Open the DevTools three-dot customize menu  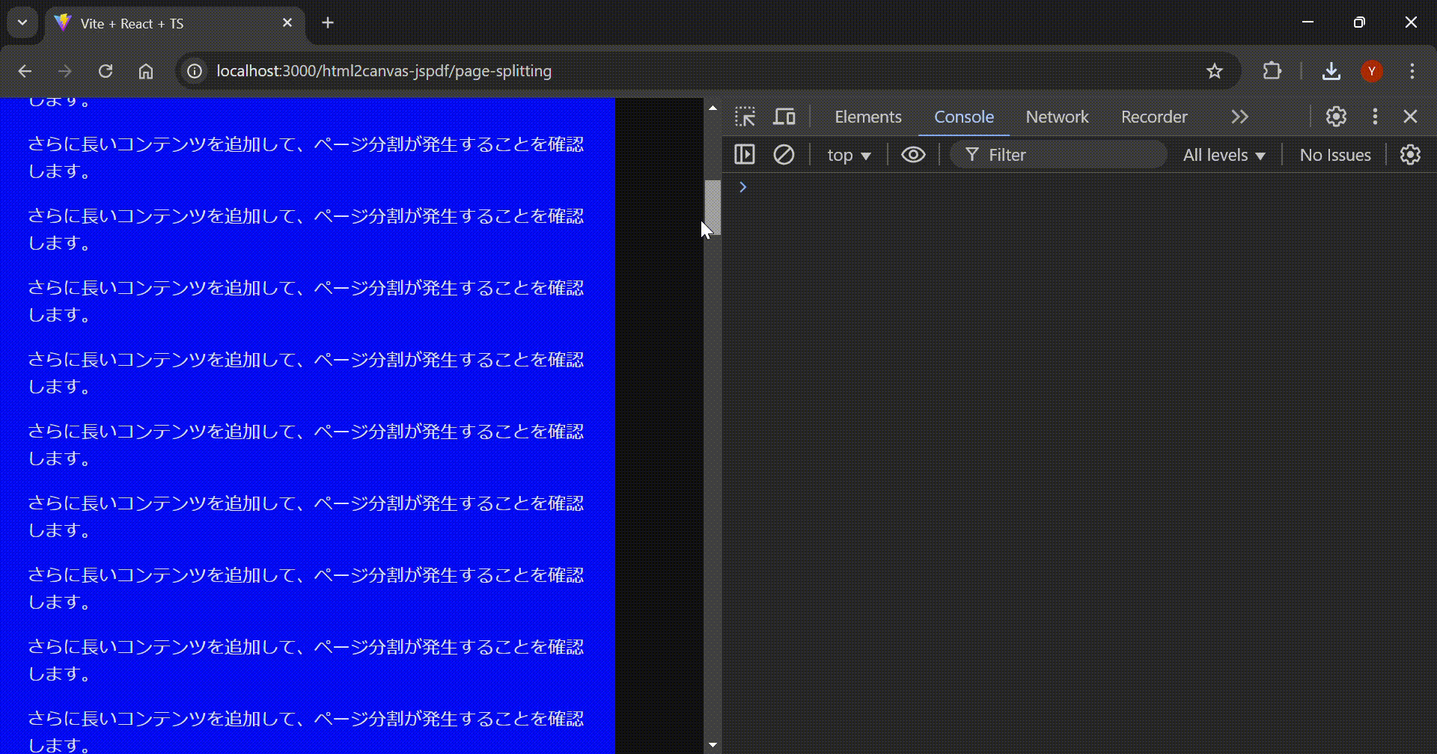coord(1375,117)
